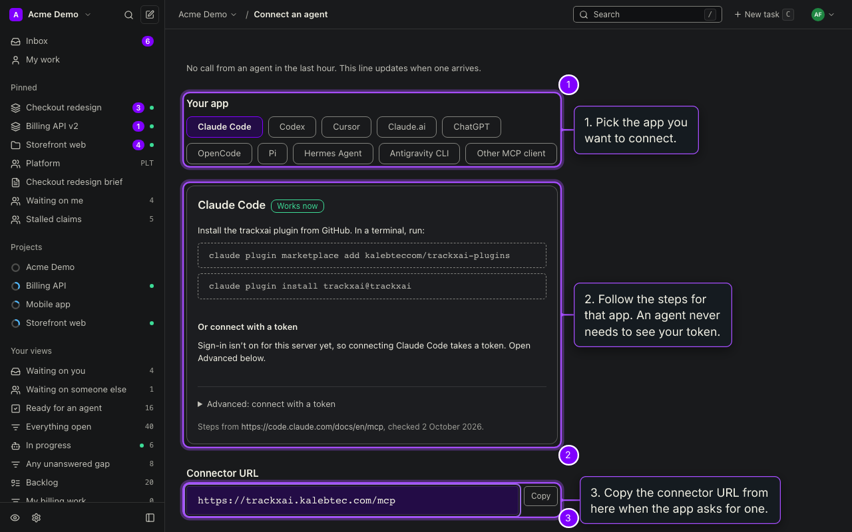
Task: Select the ChatGPT app option
Action: coord(471,127)
